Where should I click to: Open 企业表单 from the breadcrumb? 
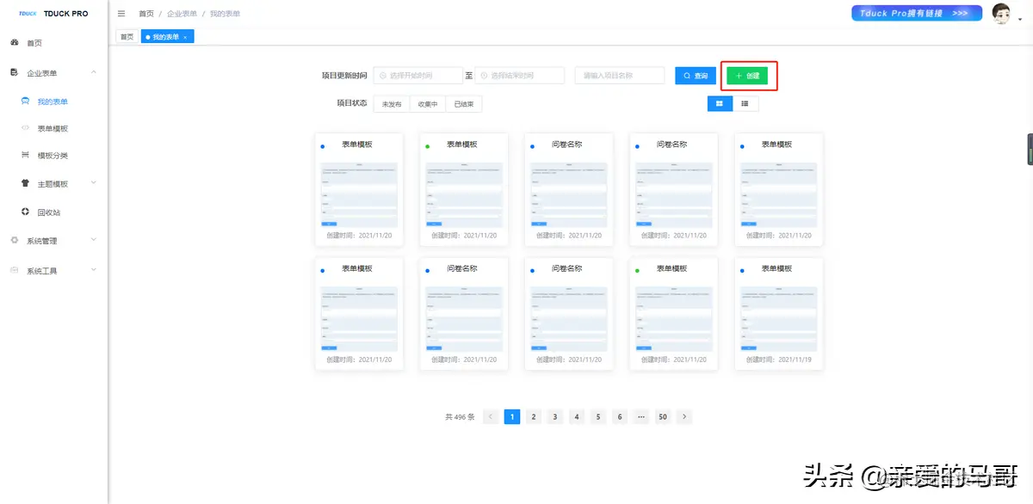point(182,13)
